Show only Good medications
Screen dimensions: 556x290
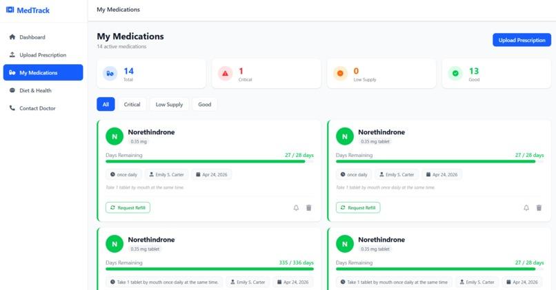(x=205, y=104)
